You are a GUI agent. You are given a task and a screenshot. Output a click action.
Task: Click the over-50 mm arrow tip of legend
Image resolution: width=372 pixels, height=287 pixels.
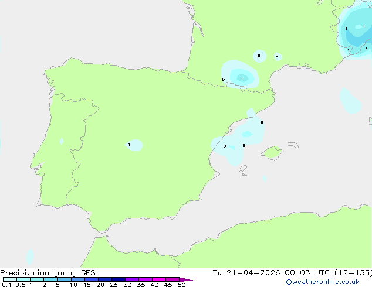186,279
